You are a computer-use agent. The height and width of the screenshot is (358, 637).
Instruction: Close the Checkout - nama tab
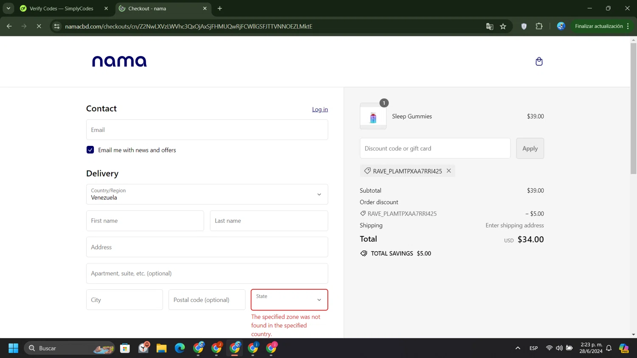[x=205, y=8]
